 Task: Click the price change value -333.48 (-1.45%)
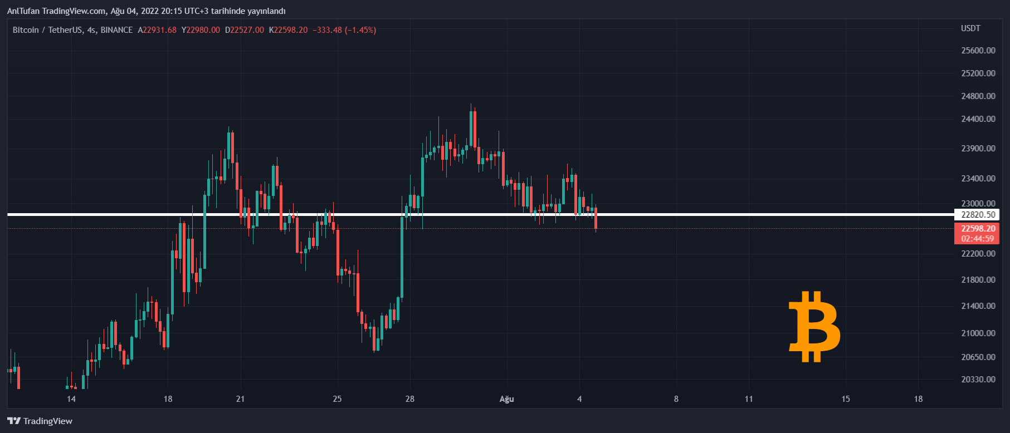344,30
